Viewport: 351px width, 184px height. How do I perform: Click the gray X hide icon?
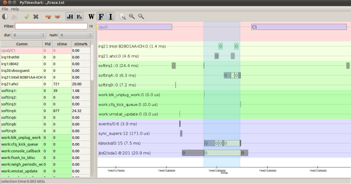pos(36,16)
